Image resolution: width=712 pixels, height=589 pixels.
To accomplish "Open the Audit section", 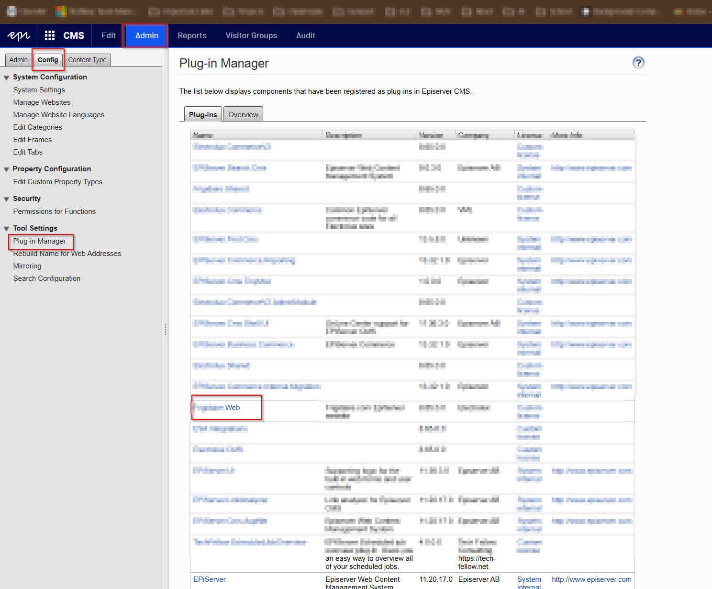I will tap(305, 35).
